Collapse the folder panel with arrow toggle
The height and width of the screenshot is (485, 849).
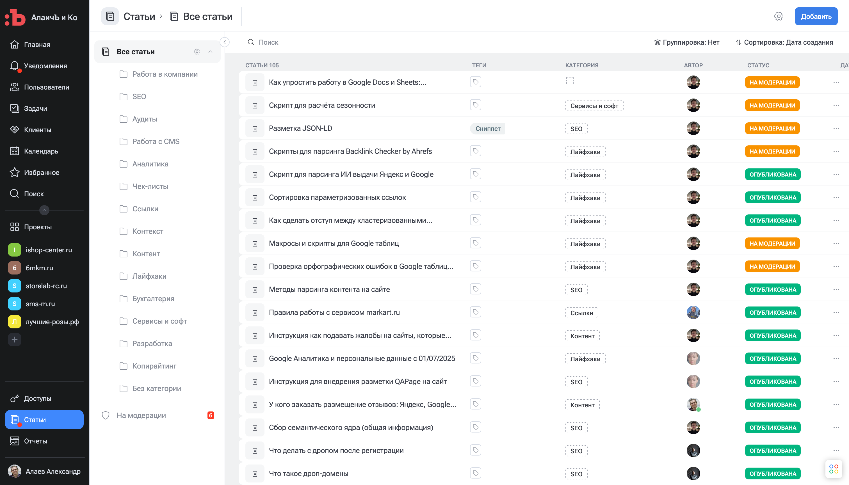coord(225,42)
